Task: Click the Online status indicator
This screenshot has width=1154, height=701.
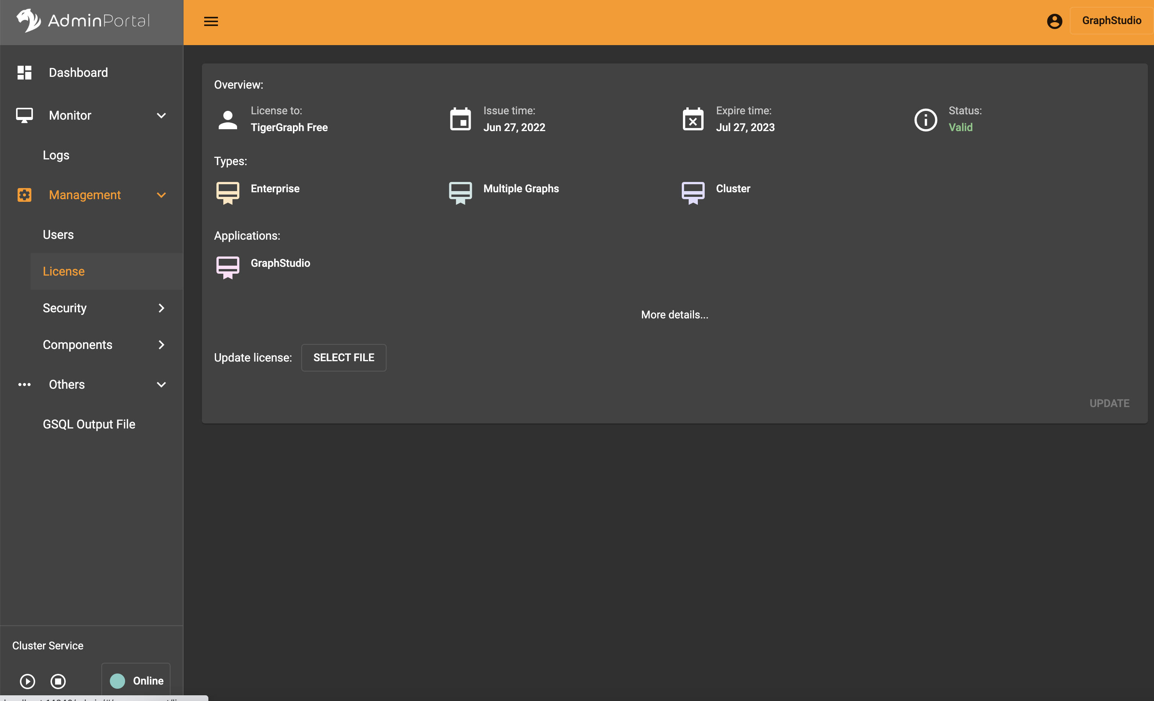Action: [x=136, y=680]
